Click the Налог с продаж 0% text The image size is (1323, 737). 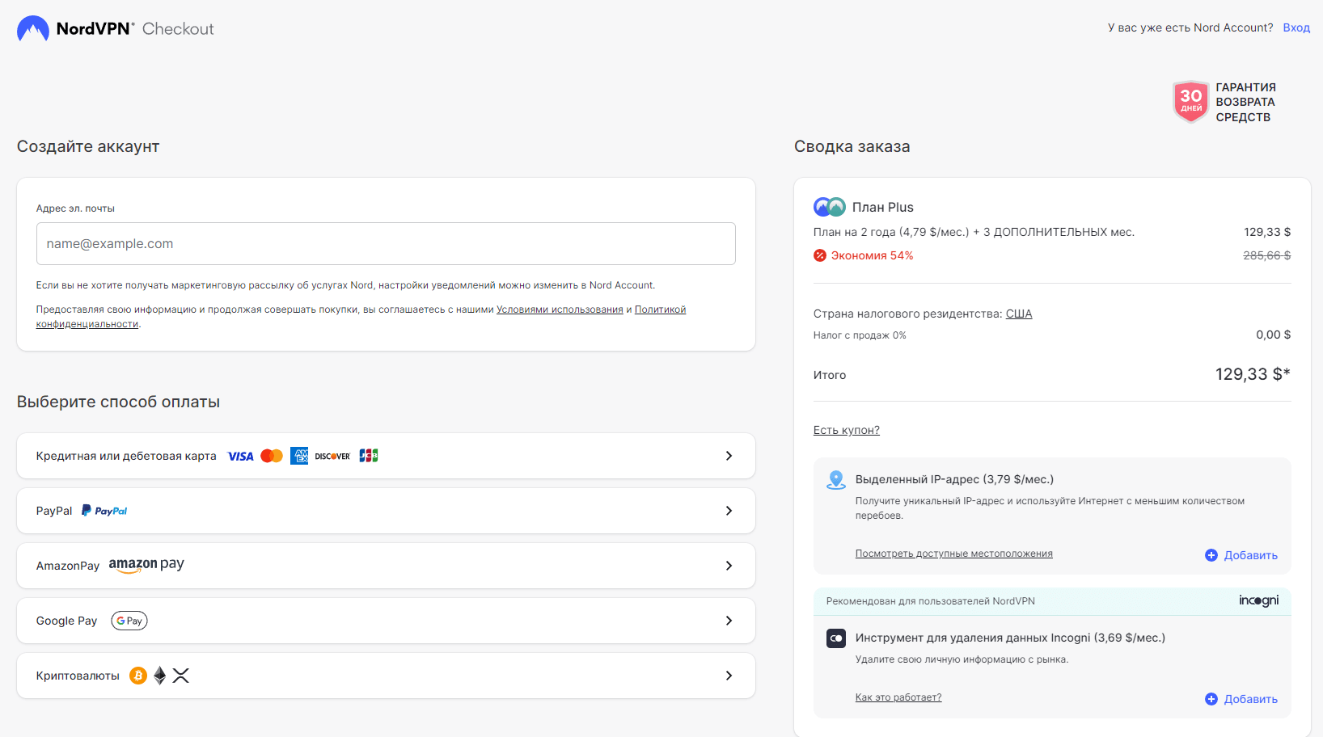click(x=860, y=335)
